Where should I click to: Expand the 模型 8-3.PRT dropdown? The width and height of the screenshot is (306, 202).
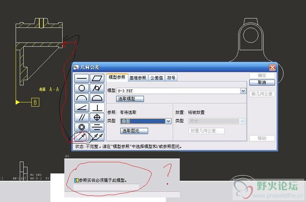tap(243, 91)
